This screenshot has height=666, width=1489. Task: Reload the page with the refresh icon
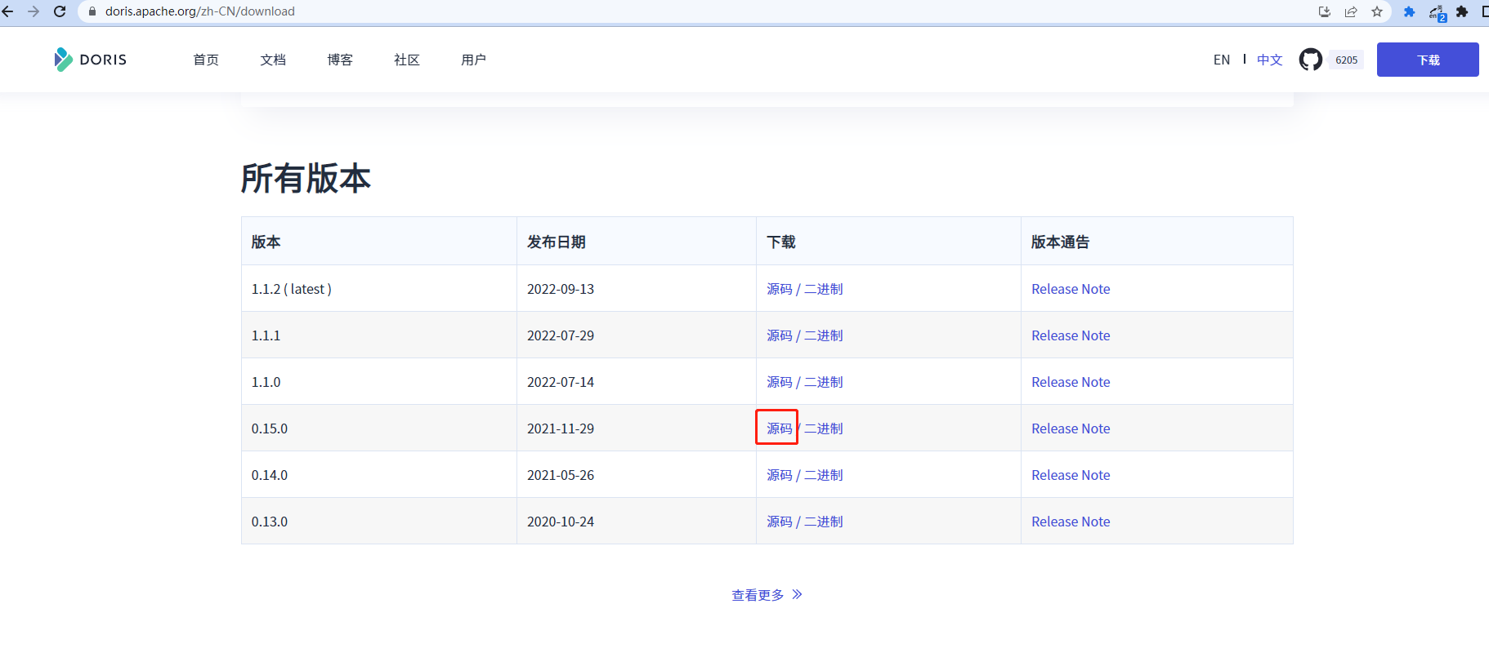pyautogui.click(x=60, y=11)
